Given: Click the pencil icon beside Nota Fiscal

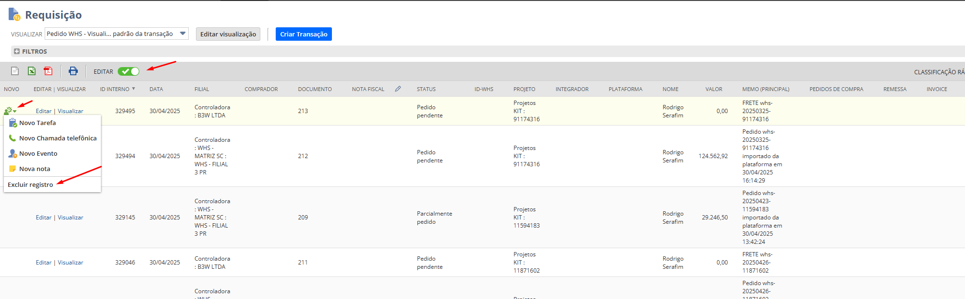Looking at the screenshot, I should [x=398, y=89].
